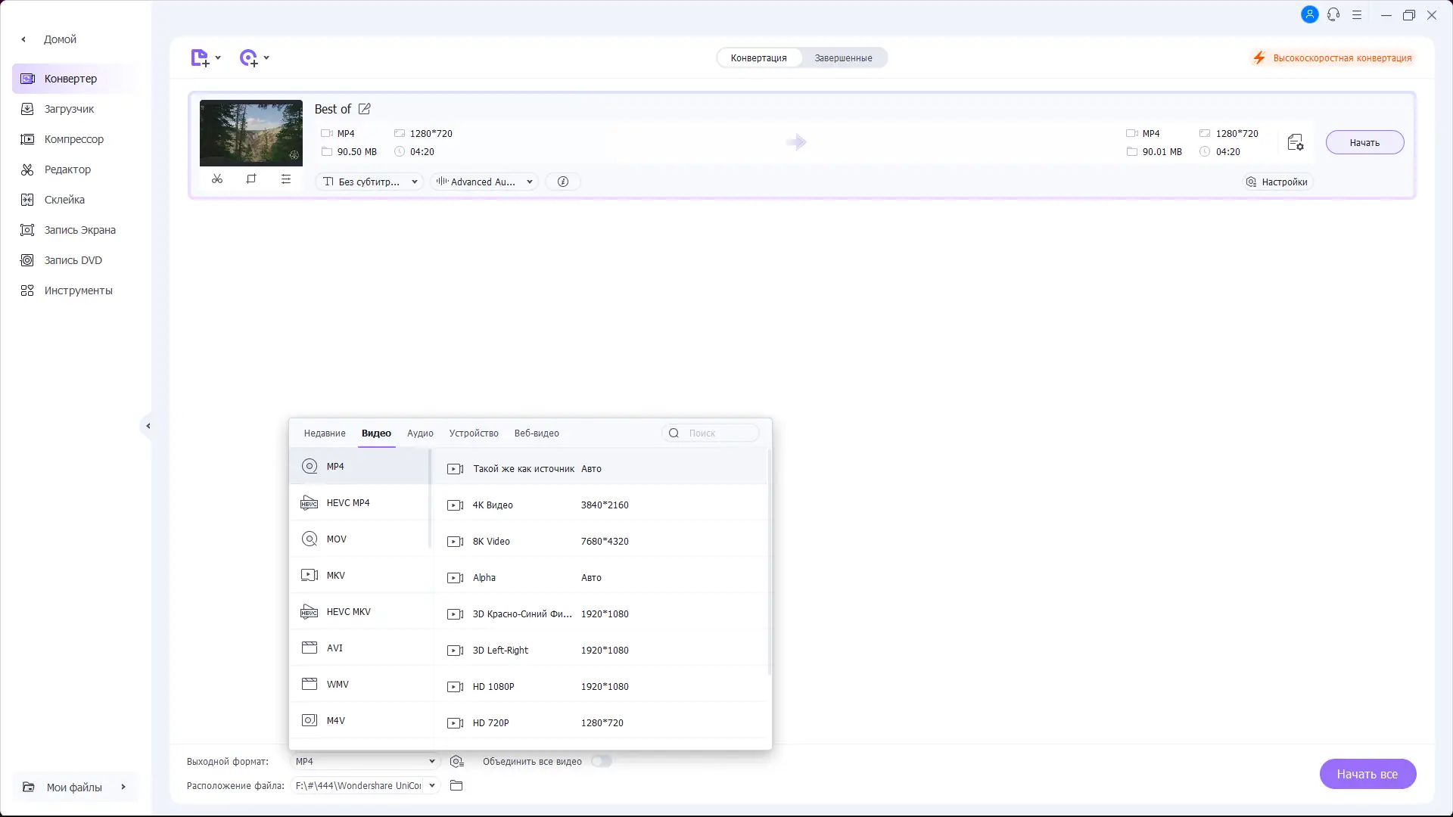Click the scissors trim icon under thumbnail

tap(217, 179)
